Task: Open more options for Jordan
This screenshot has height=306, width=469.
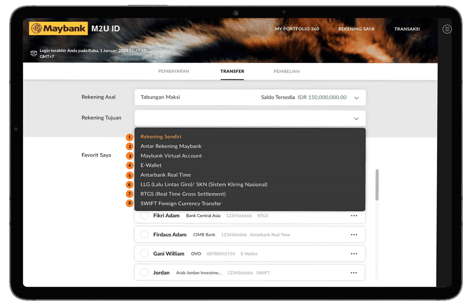Action: pyautogui.click(x=354, y=273)
